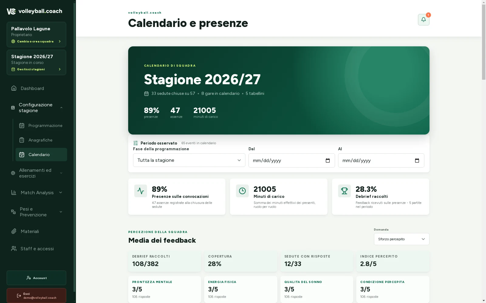Click the volleyball.coach logo icon
This screenshot has width=486, height=303.
coord(11,11)
